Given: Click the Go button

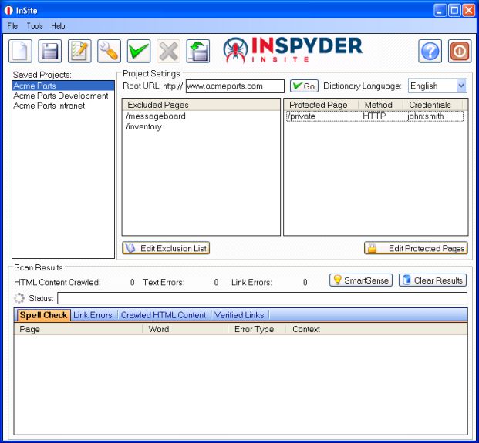Looking at the screenshot, I should pos(304,86).
